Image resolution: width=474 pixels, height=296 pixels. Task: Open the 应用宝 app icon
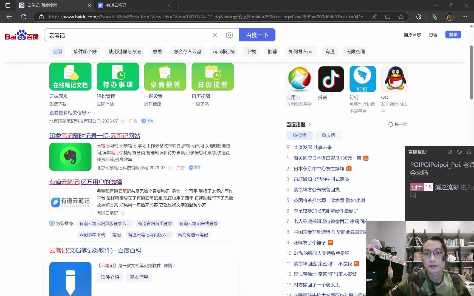tap(299, 79)
